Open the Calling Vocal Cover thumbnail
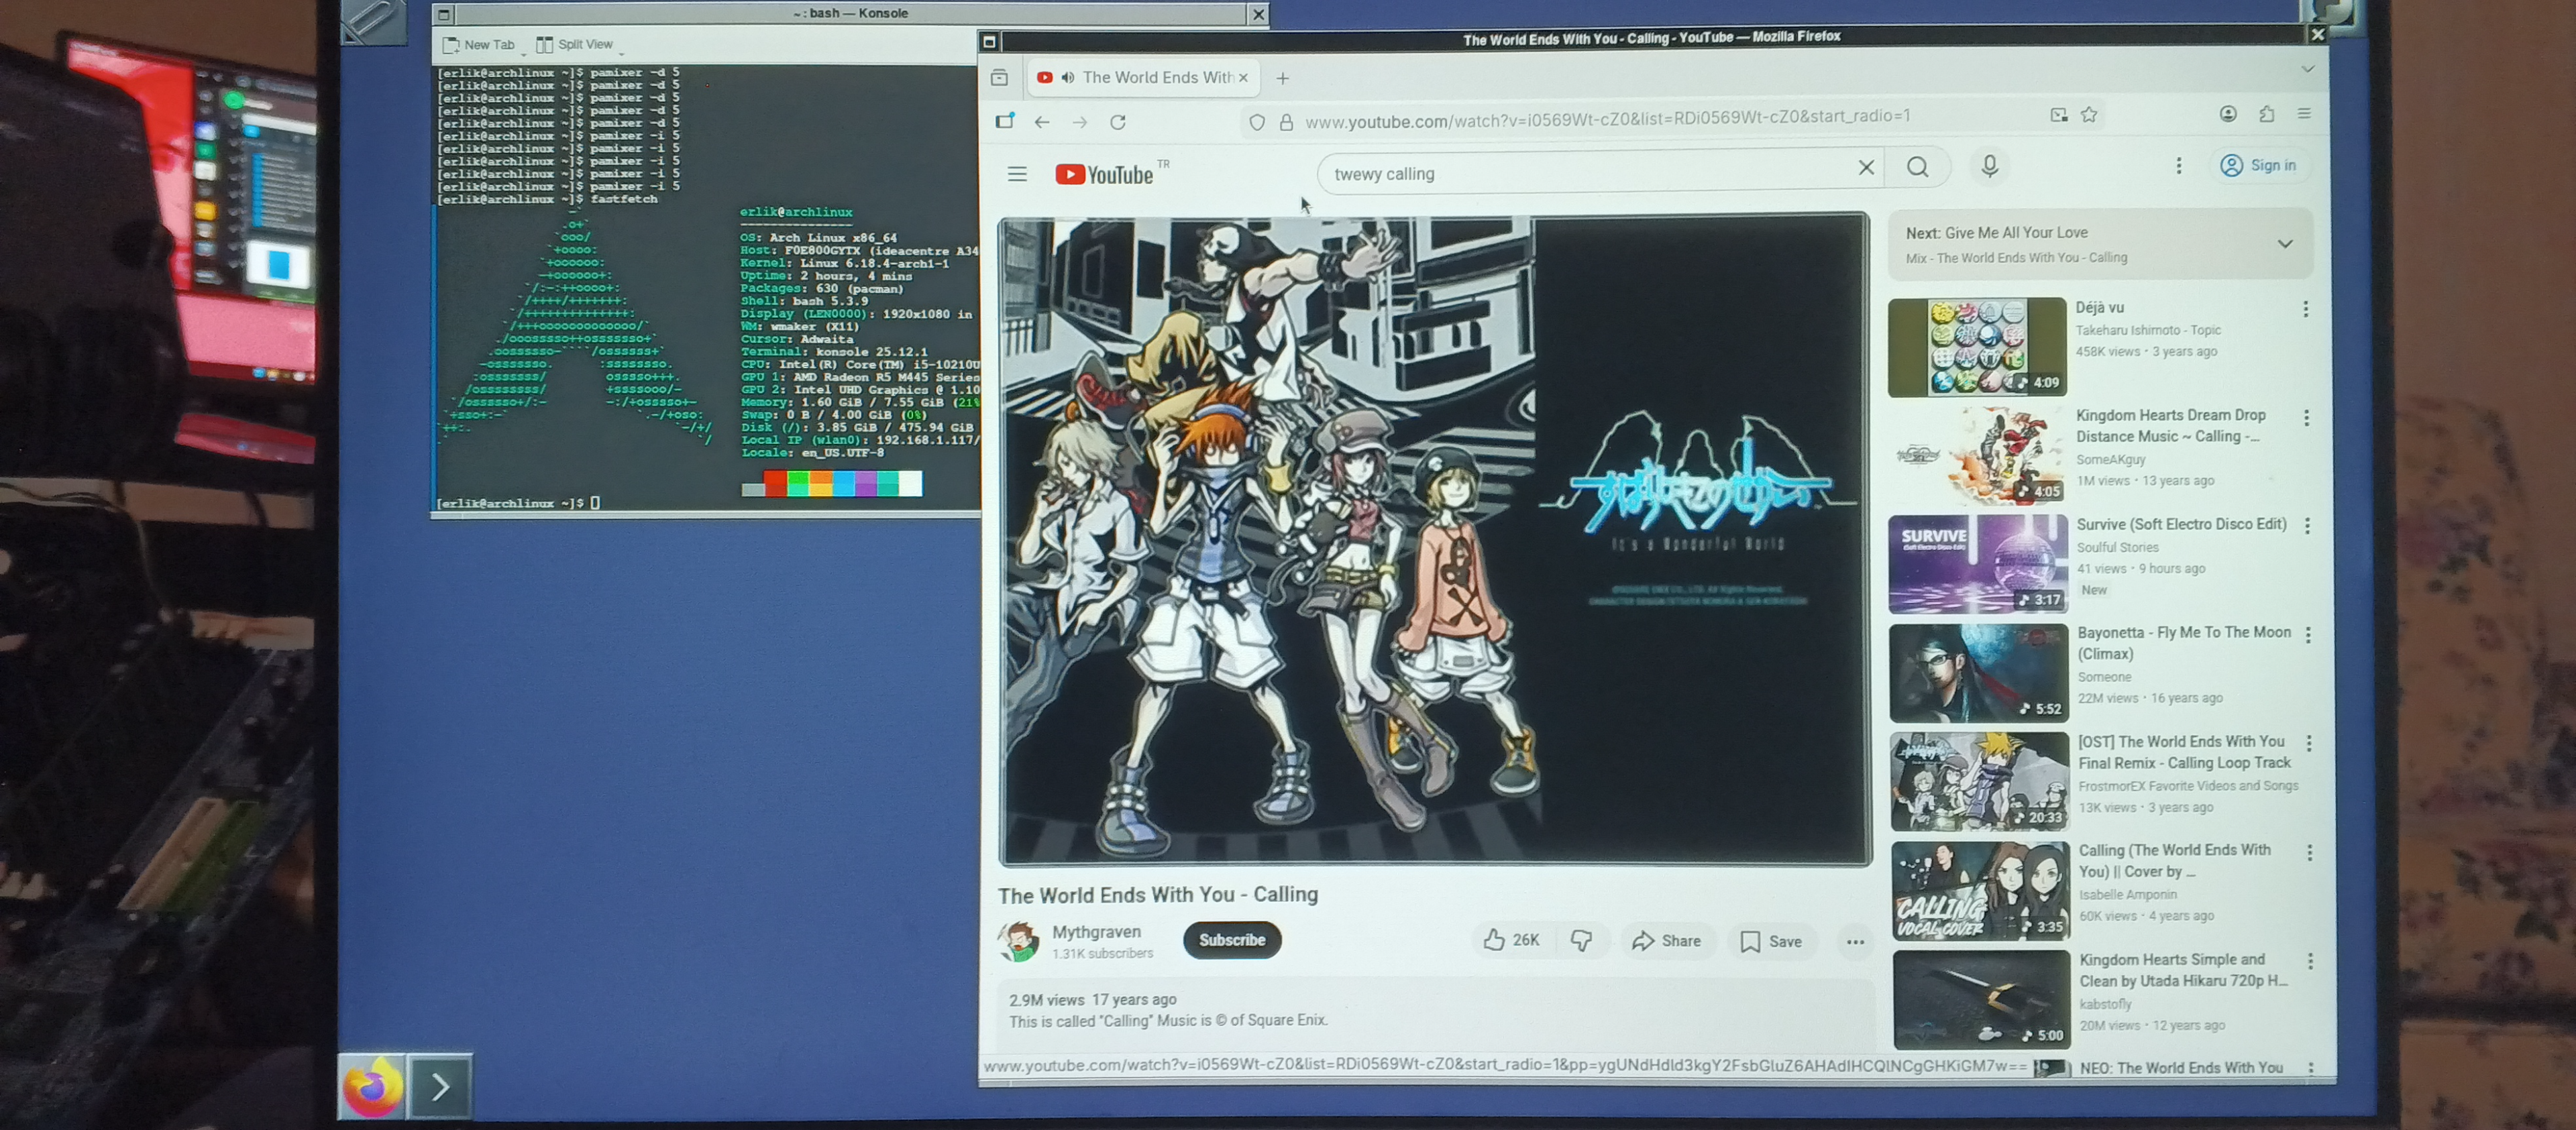This screenshot has height=1130, width=2576. tap(1981, 891)
